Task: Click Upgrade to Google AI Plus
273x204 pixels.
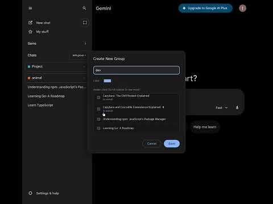Action: click(205, 8)
